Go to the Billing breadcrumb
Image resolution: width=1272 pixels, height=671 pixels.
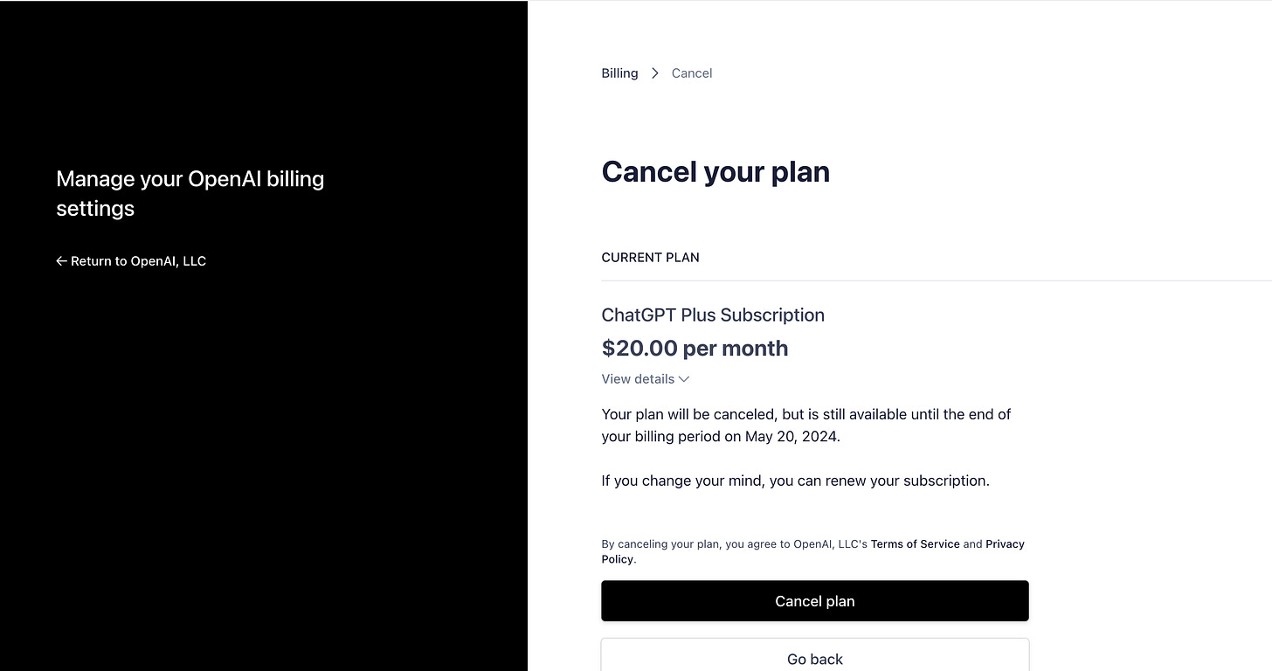(x=619, y=73)
